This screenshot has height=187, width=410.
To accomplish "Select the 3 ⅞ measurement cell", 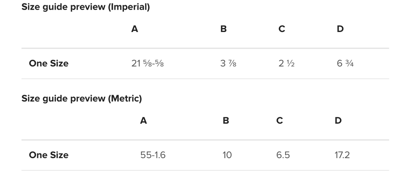I will [x=228, y=63].
